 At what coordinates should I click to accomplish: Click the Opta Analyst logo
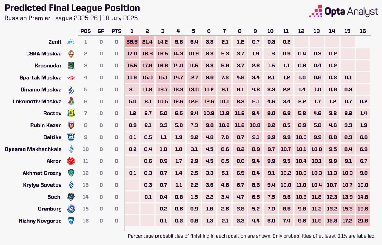tap(344, 11)
